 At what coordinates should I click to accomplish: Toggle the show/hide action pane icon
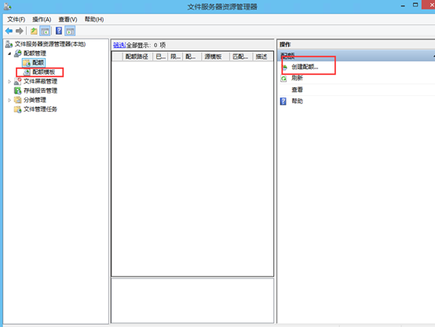click(x=70, y=31)
